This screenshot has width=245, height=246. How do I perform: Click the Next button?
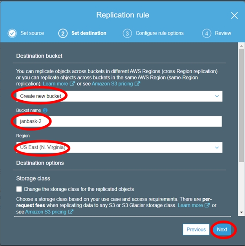tap(222, 230)
